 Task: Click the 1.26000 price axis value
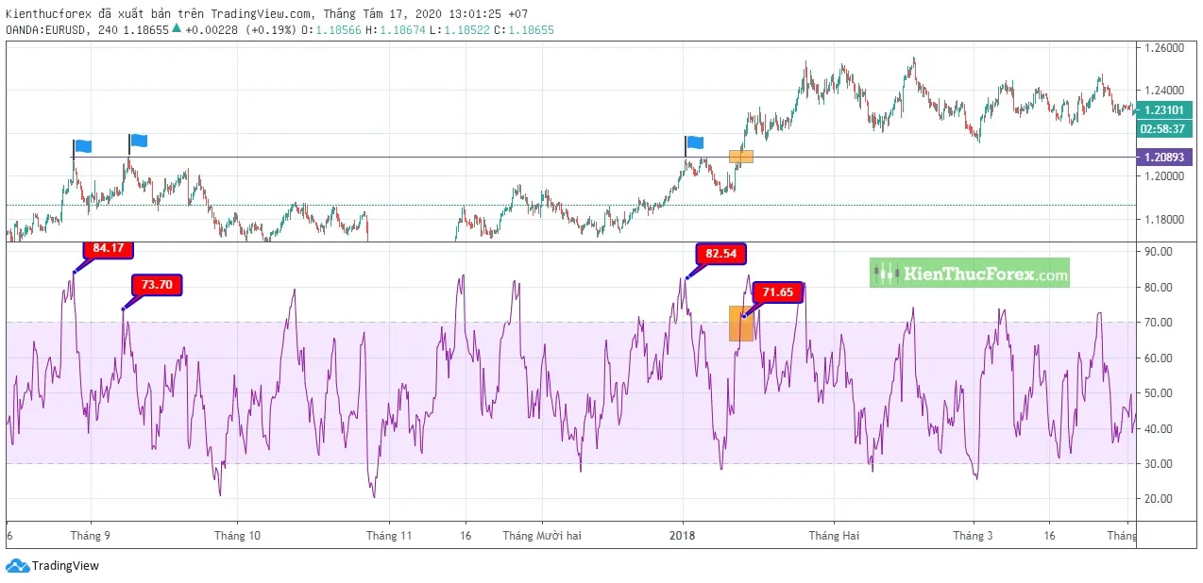pos(1162,47)
